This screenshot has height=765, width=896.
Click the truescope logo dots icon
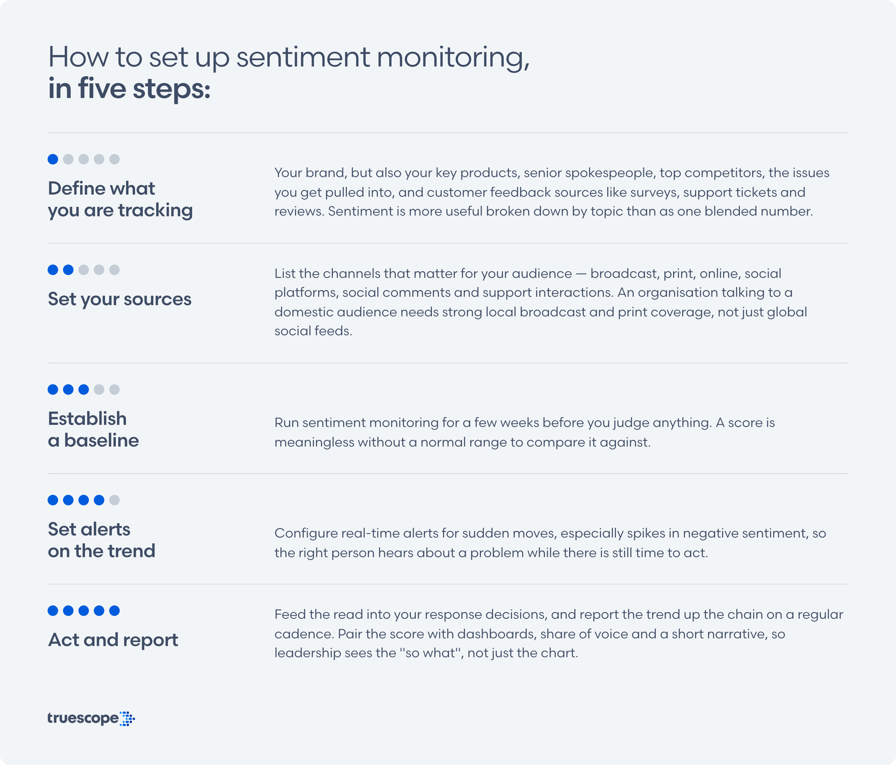[x=127, y=718]
